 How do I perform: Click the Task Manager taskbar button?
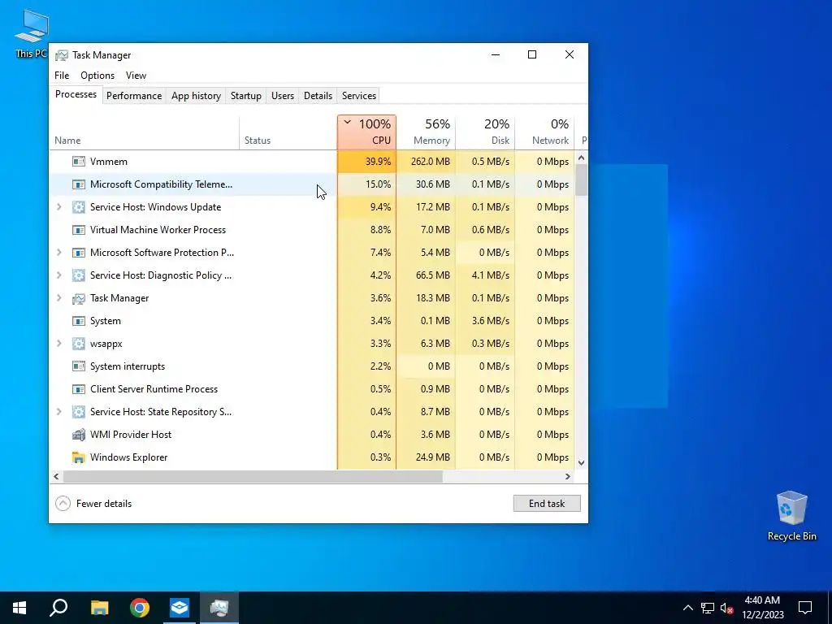219,608
